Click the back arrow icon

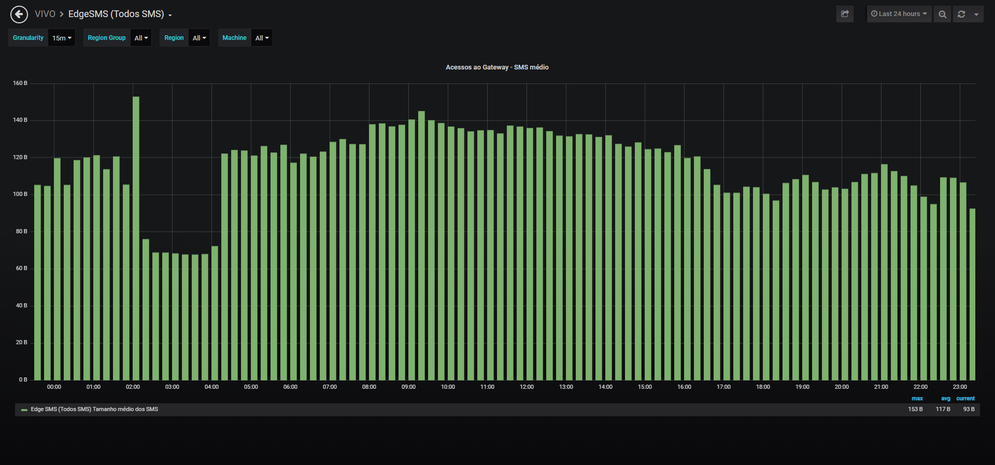pos(19,14)
